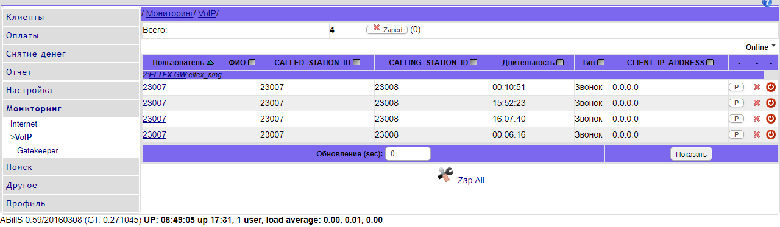This screenshot has width=780, height=227.
Task: Click the red X icon for the 00:10:51 call
Action: pos(757,87)
